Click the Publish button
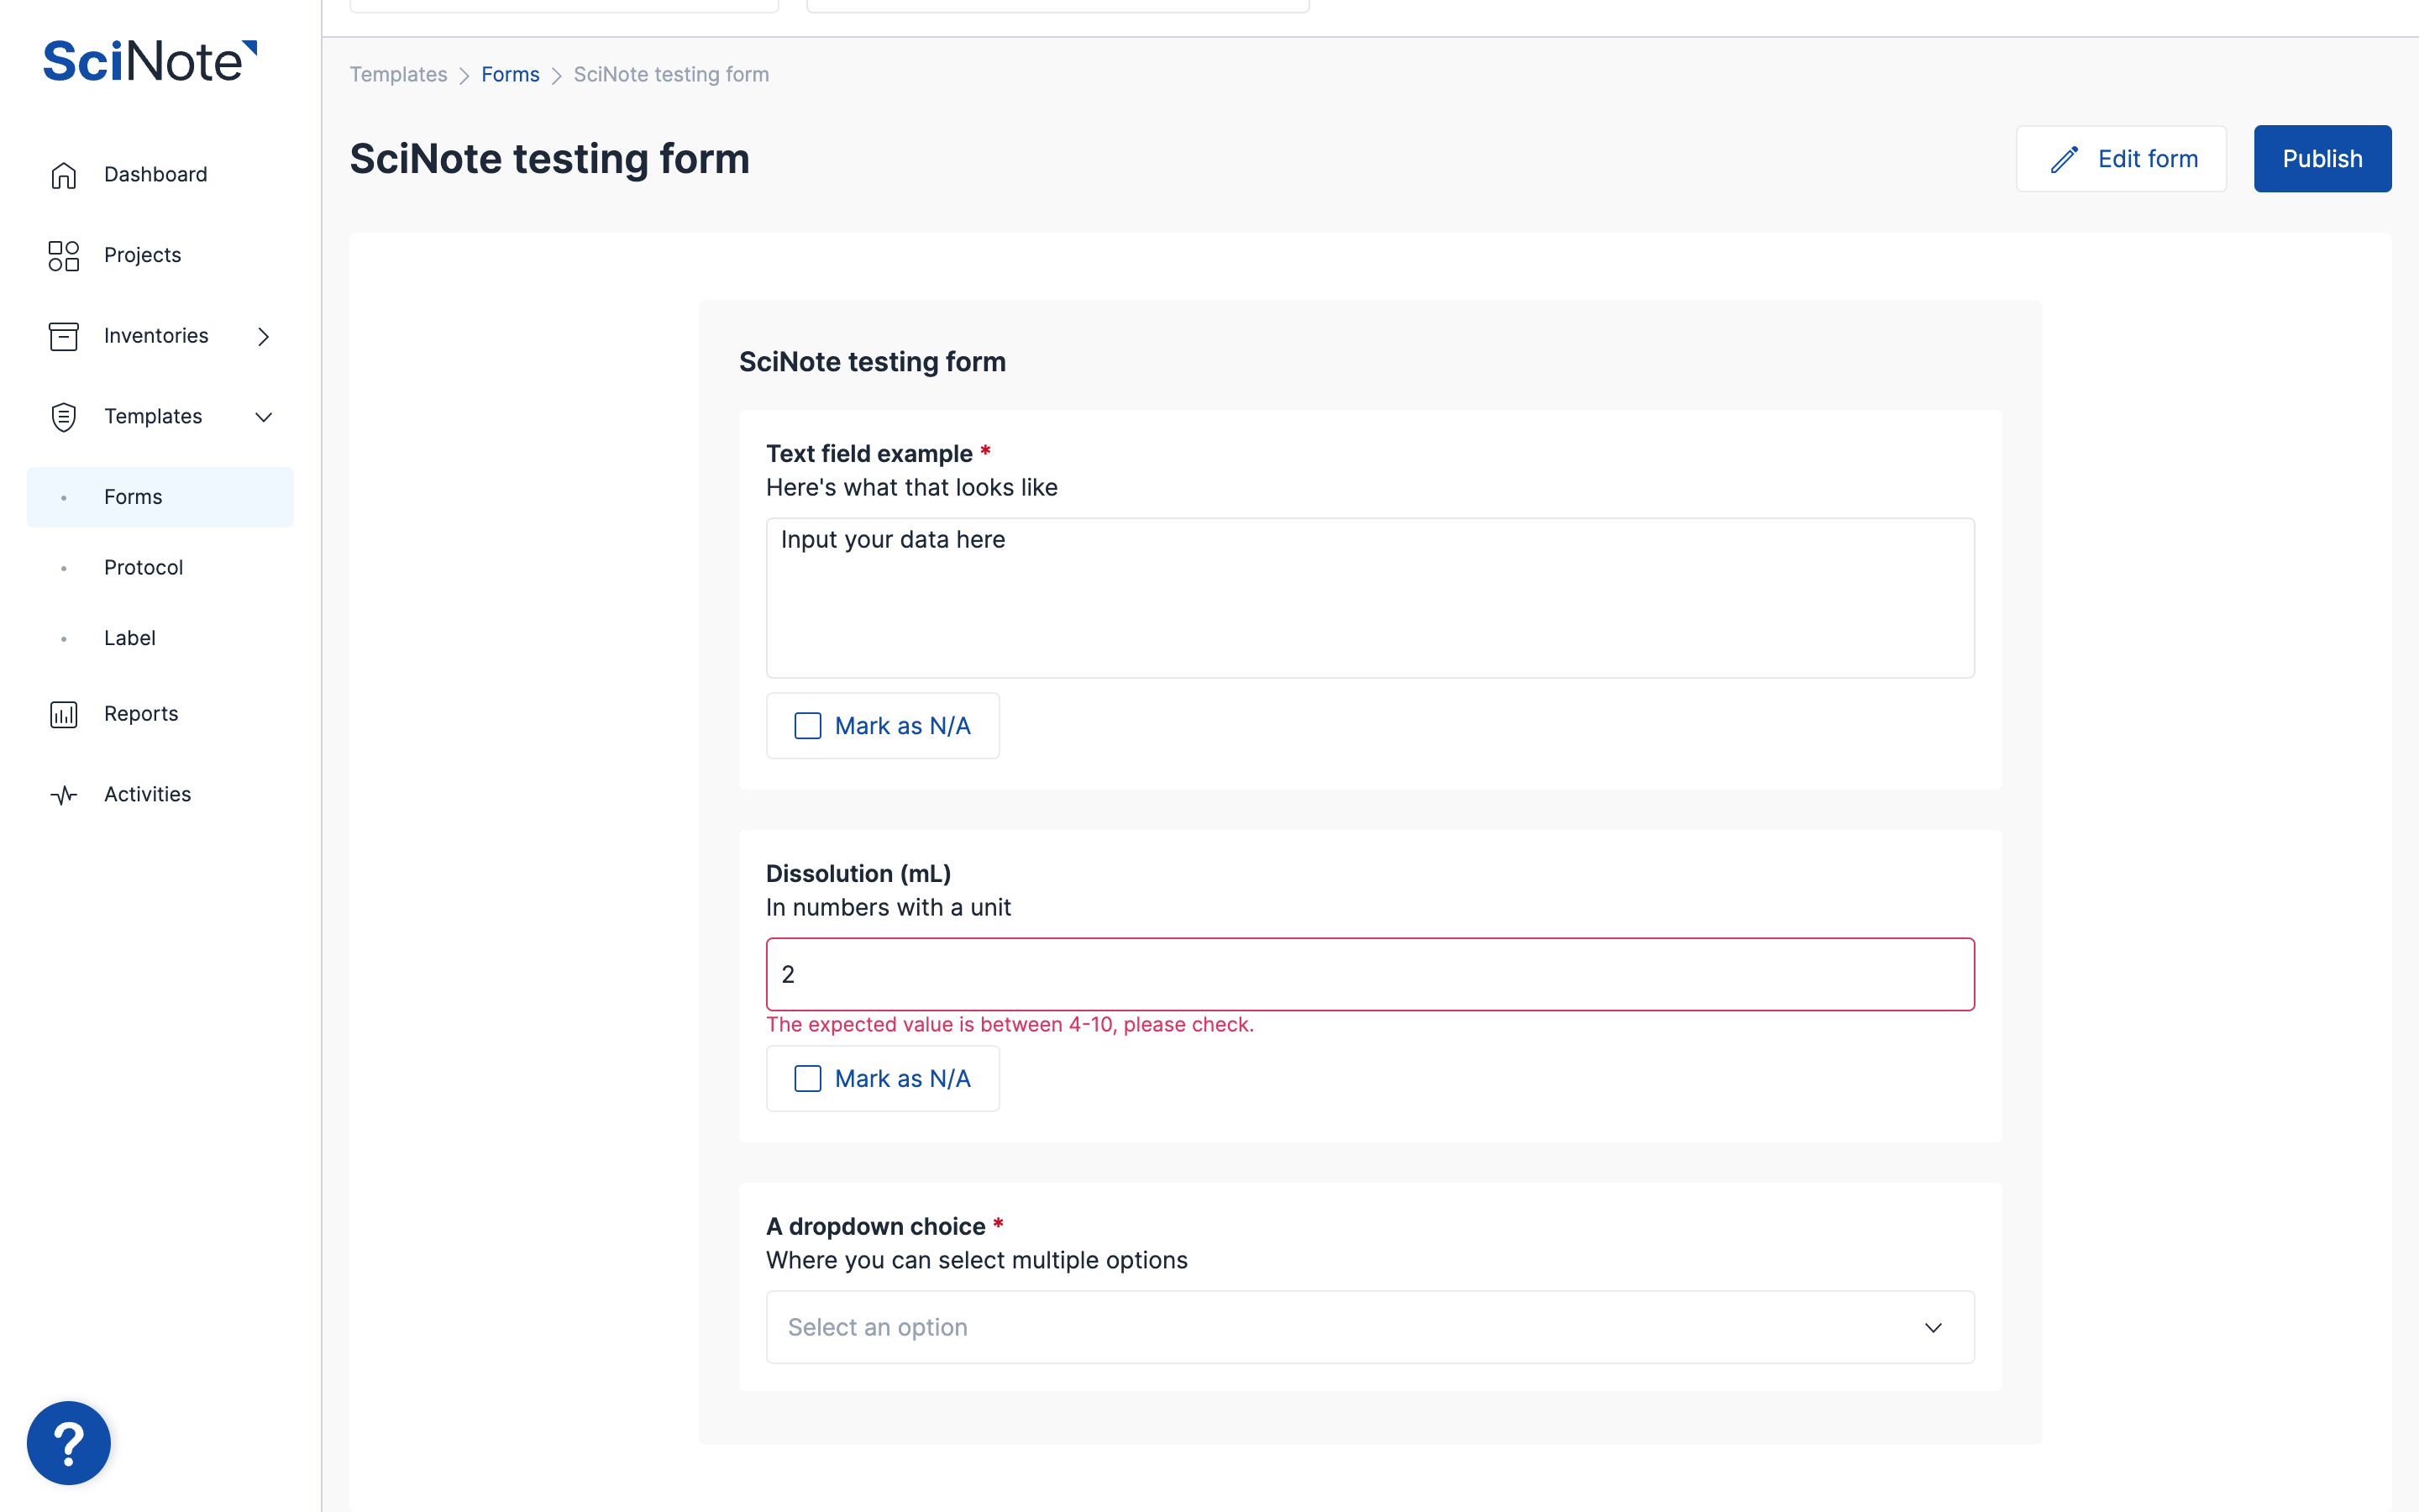2419x1512 pixels. coord(2321,159)
